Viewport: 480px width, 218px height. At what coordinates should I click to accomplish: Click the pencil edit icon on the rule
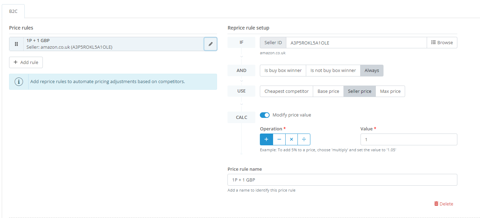click(210, 44)
